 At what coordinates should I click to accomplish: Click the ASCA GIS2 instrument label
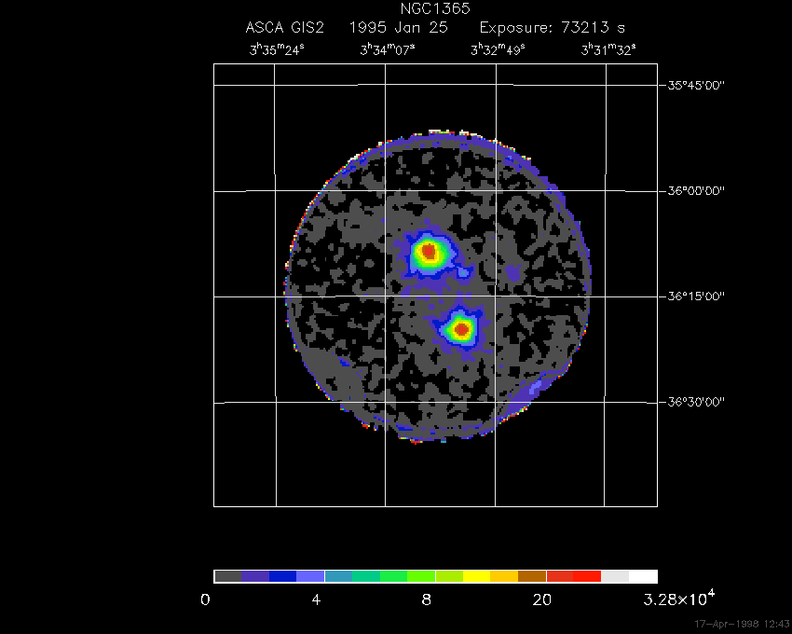point(284,27)
